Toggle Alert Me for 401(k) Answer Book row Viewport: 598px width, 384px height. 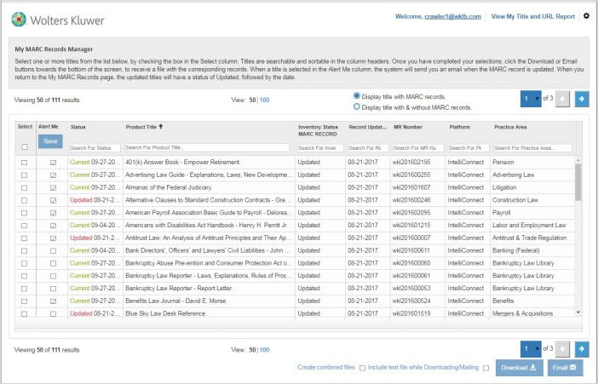pos(53,162)
